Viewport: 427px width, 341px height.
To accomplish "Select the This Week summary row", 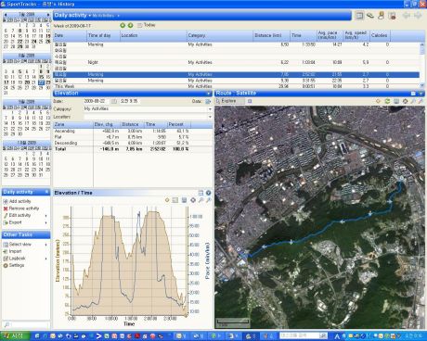I will pos(237,86).
